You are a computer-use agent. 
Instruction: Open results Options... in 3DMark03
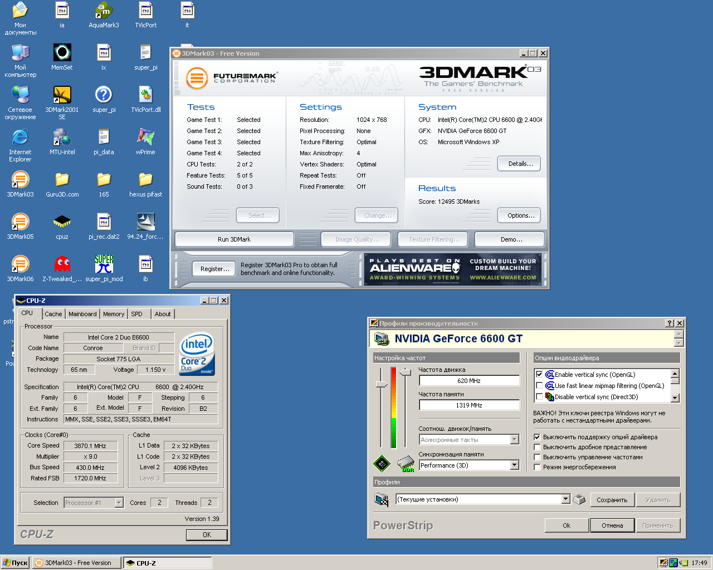519,215
